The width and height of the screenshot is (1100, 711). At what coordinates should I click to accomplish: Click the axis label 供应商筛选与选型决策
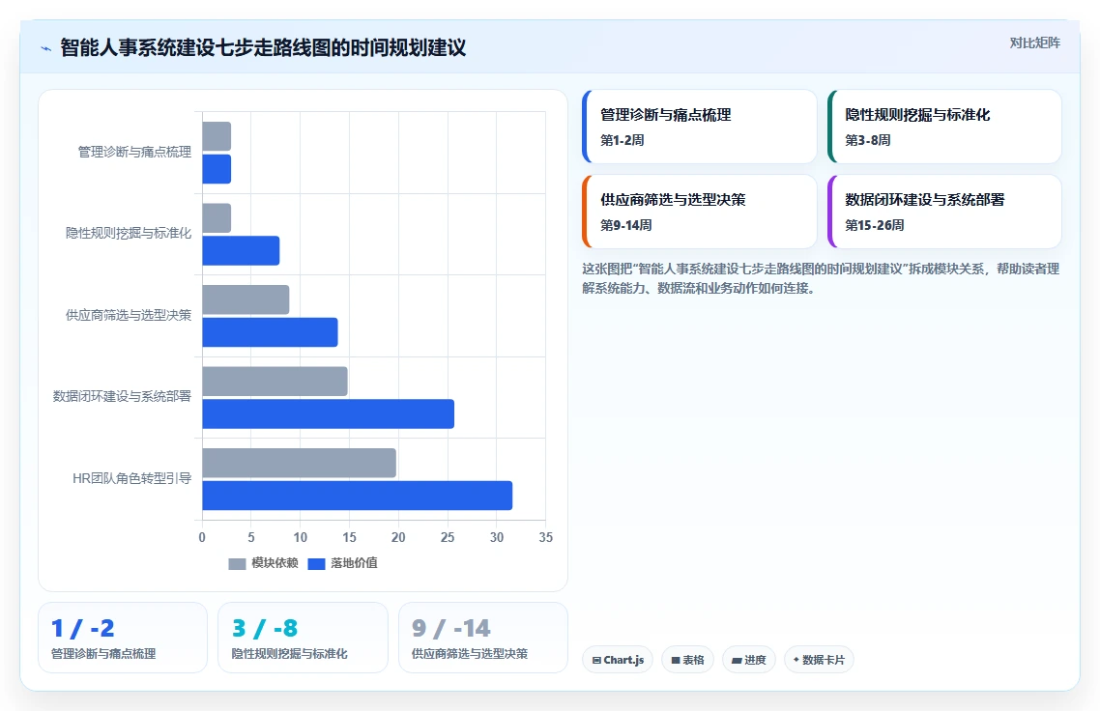129,316
